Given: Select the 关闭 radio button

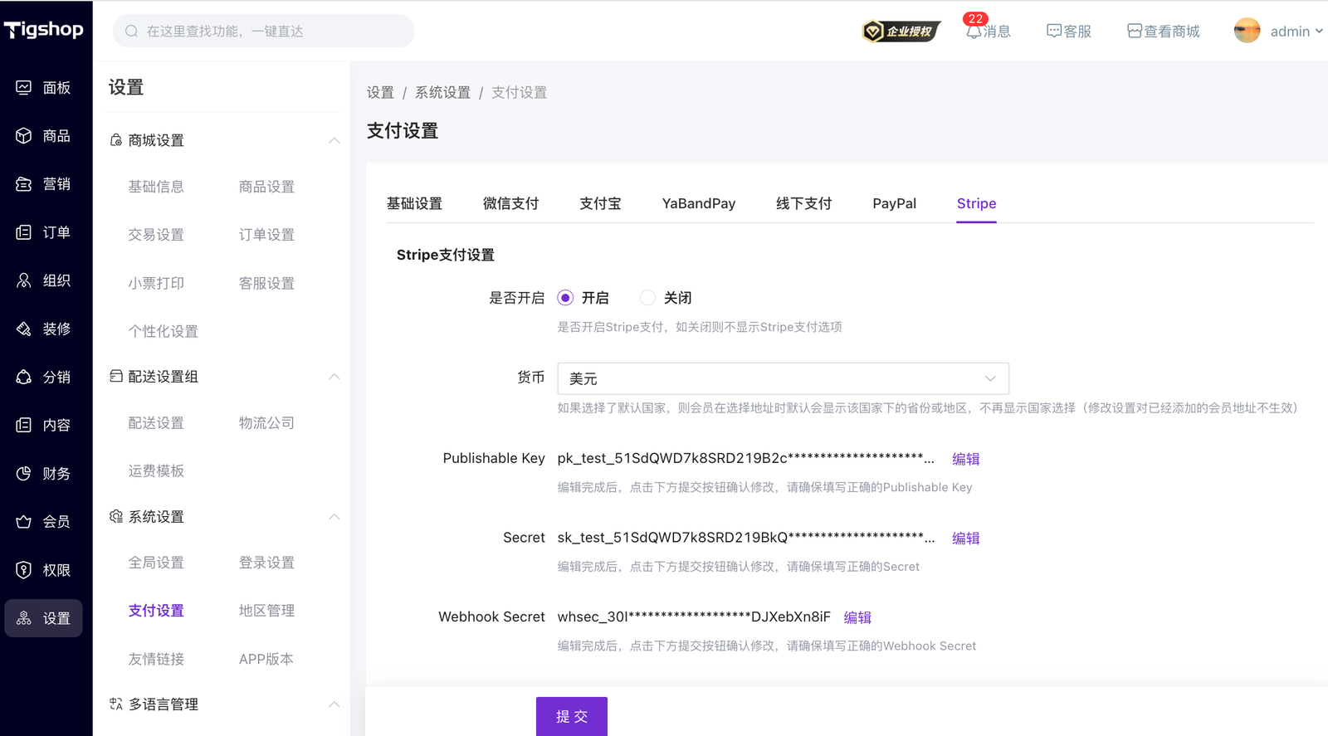Looking at the screenshot, I should (x=647, y=298).
